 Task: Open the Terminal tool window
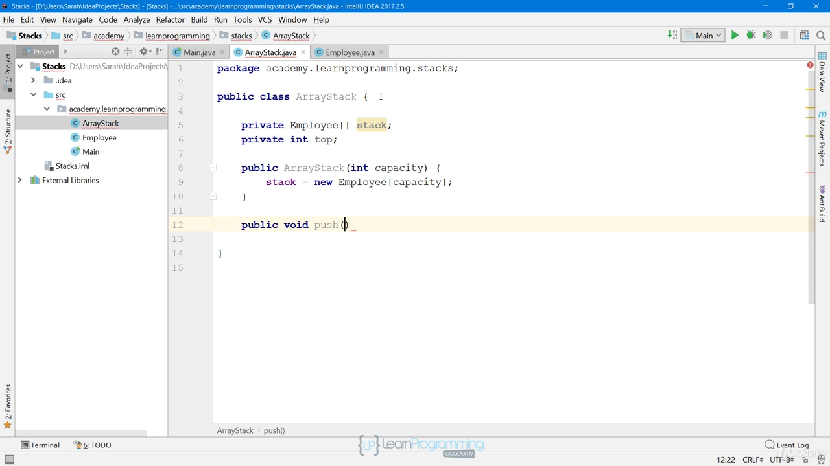point(40,445)
